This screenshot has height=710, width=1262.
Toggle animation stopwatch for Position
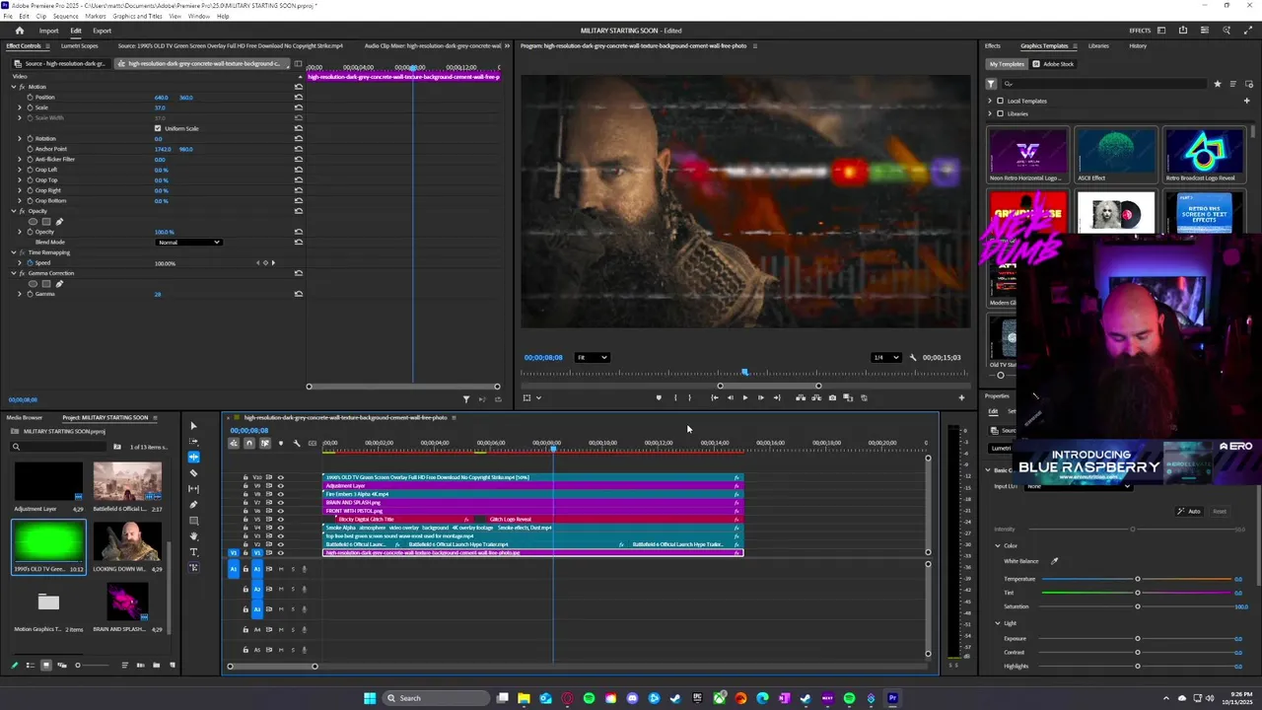tap(30, 98)
